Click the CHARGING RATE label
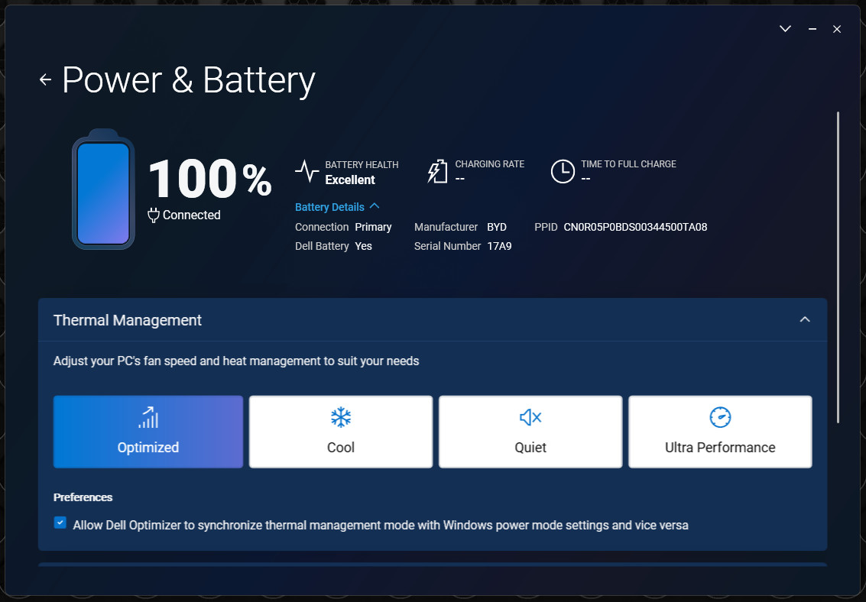This screenshot has height=602, width=866. tap(489, 164)
